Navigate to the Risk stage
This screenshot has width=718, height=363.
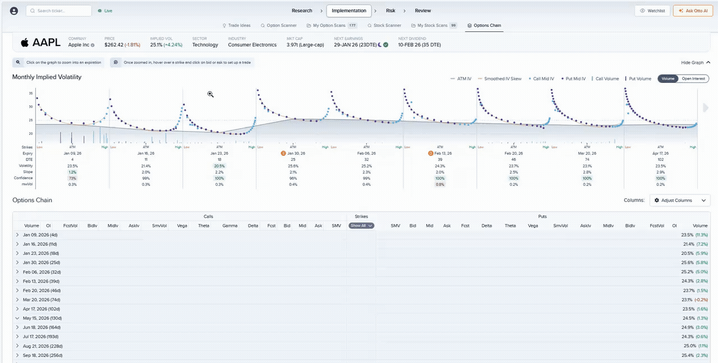tap(390, 11)
